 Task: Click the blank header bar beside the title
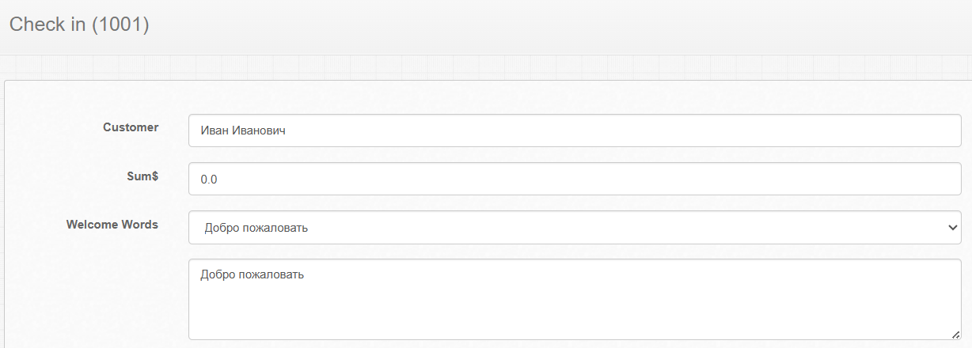[x=554, y=25]
